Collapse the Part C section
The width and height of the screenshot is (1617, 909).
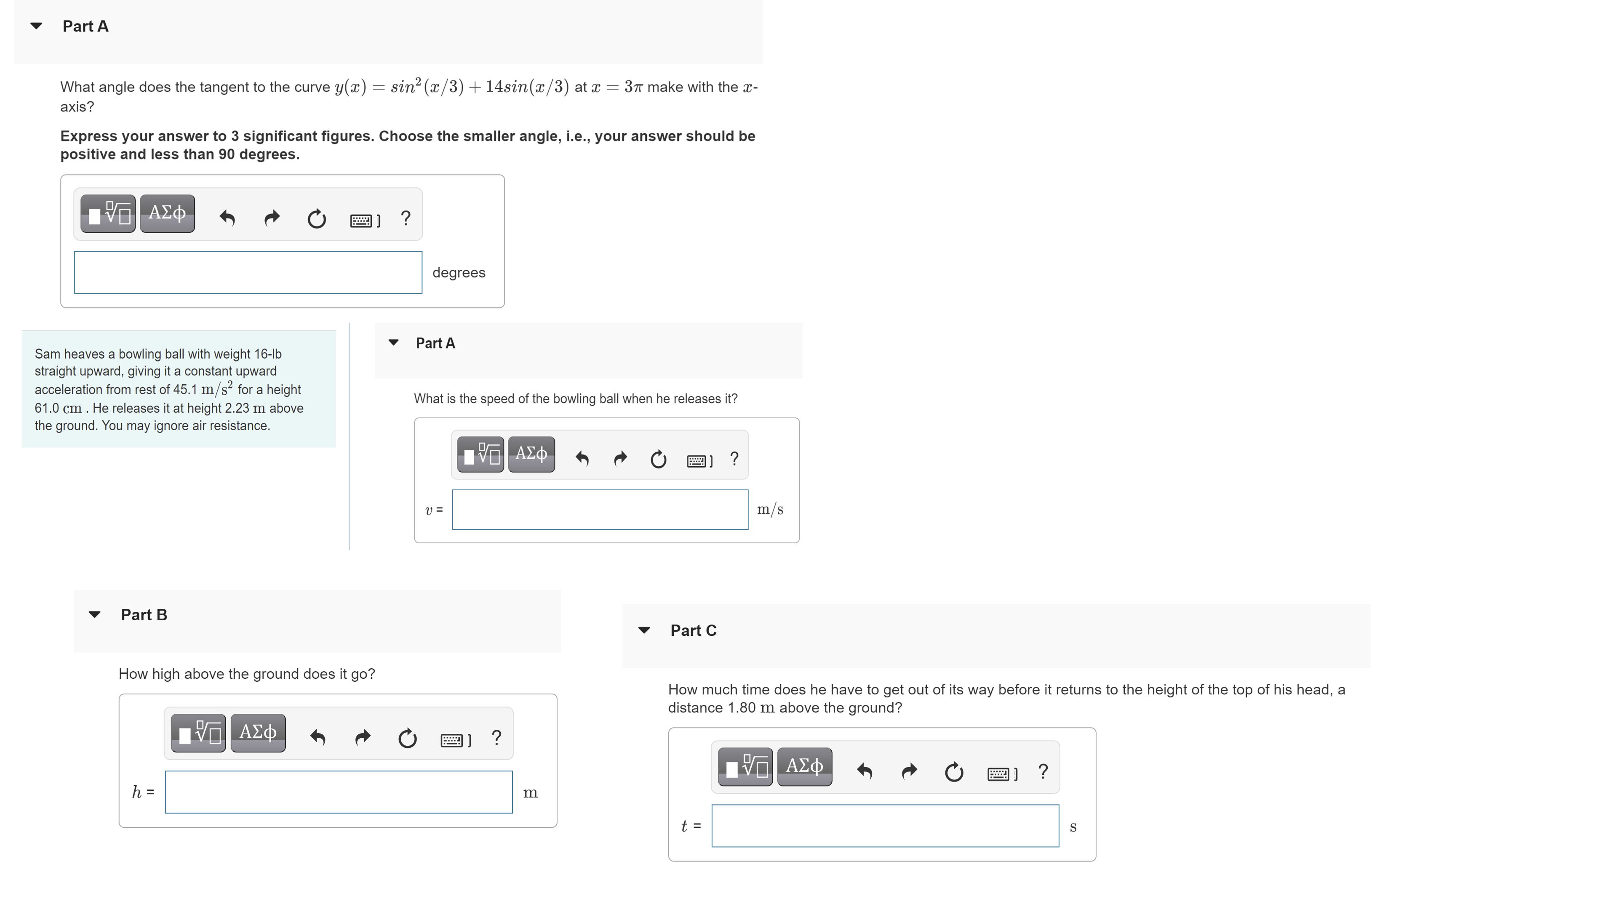pos(644,630)
